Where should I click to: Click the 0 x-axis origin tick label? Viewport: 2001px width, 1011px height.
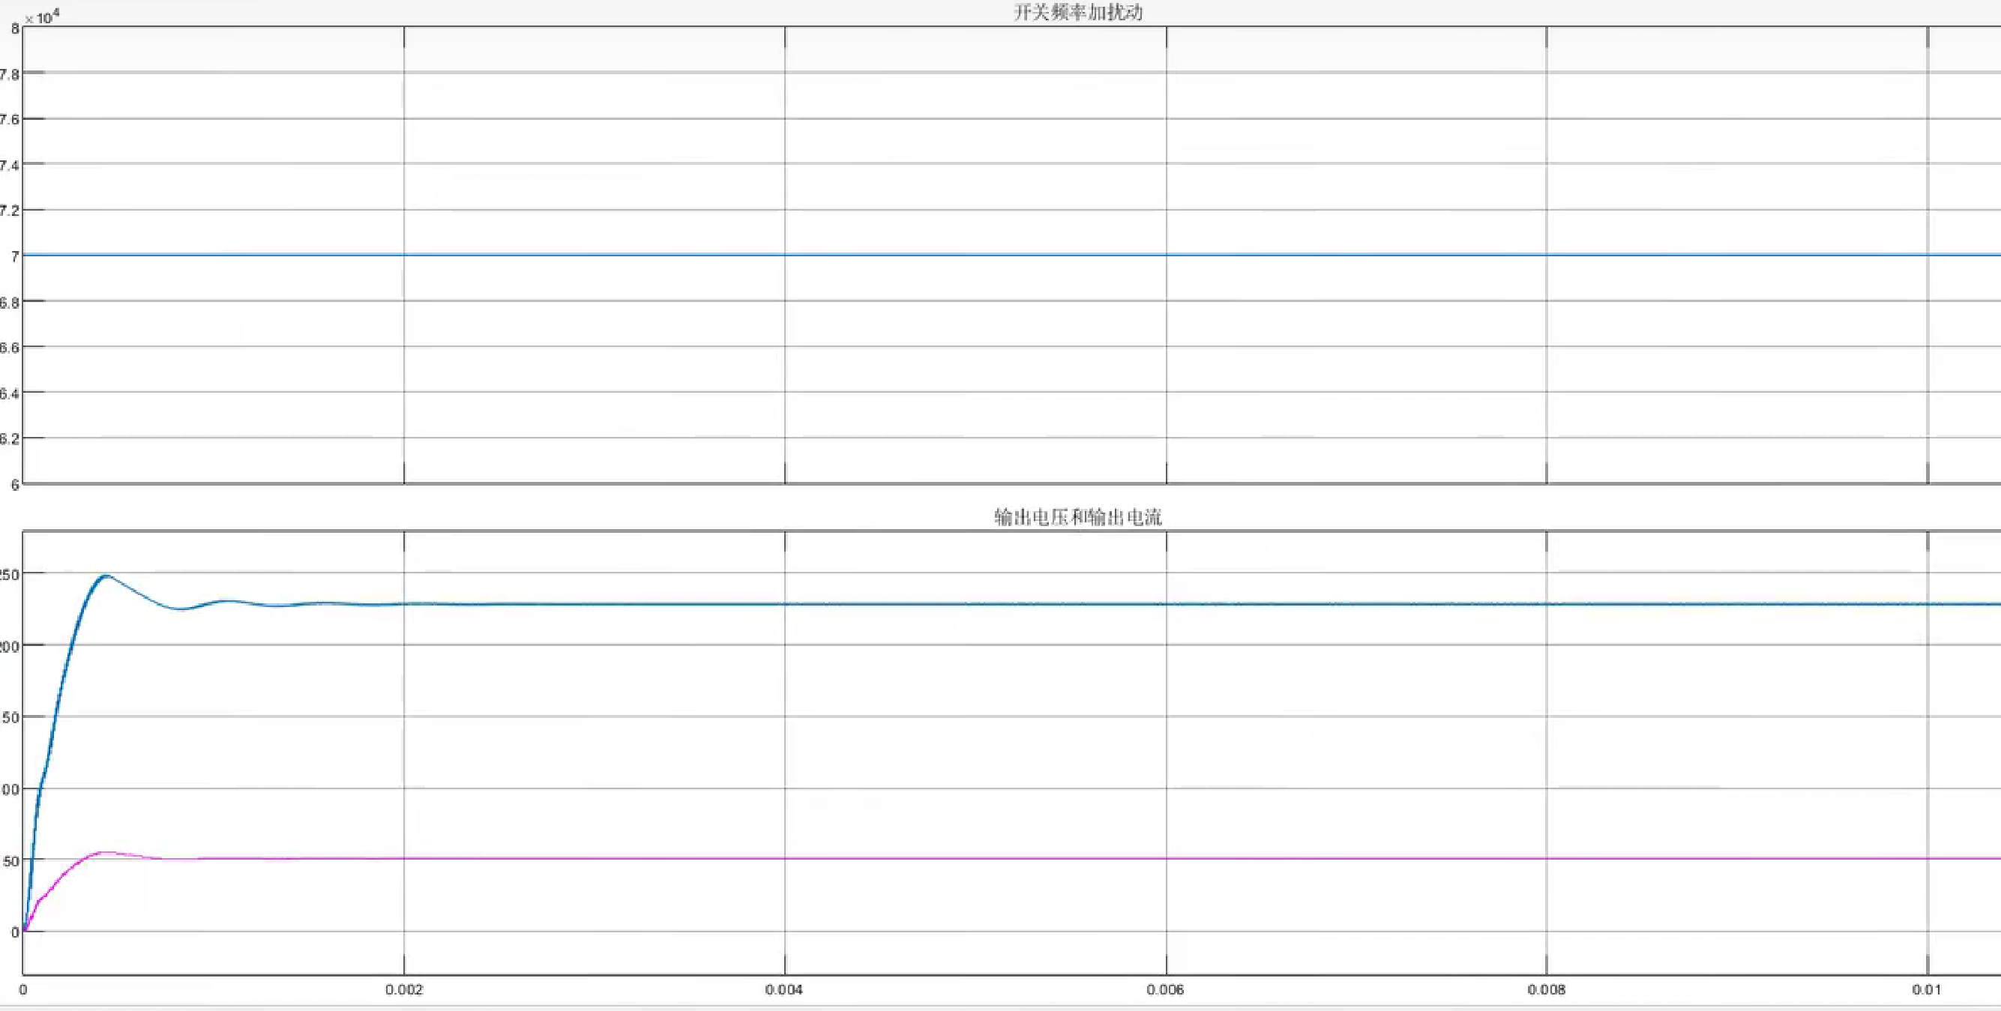coord(23,990)
